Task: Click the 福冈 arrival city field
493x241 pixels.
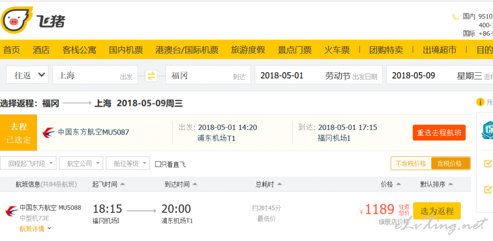Action: pyautogui.click(x=208, y=75)
